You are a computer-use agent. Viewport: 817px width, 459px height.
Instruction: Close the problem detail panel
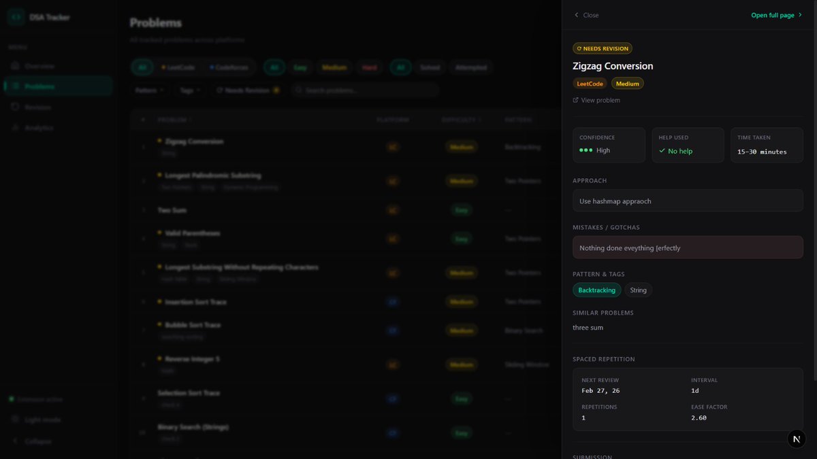click(586, 15)
